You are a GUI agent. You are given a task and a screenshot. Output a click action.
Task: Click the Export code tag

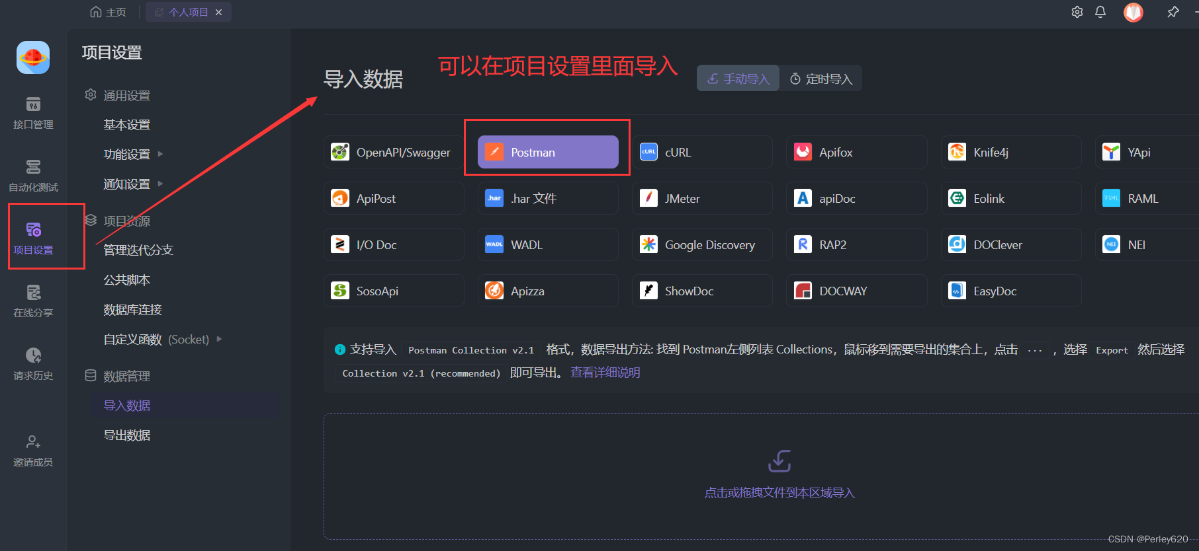[x=1112, y=350]
